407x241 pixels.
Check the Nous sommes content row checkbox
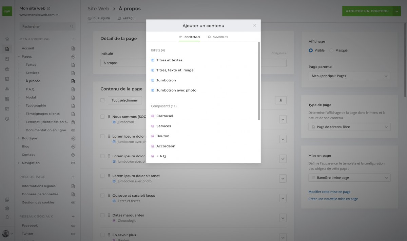point(102,117)
